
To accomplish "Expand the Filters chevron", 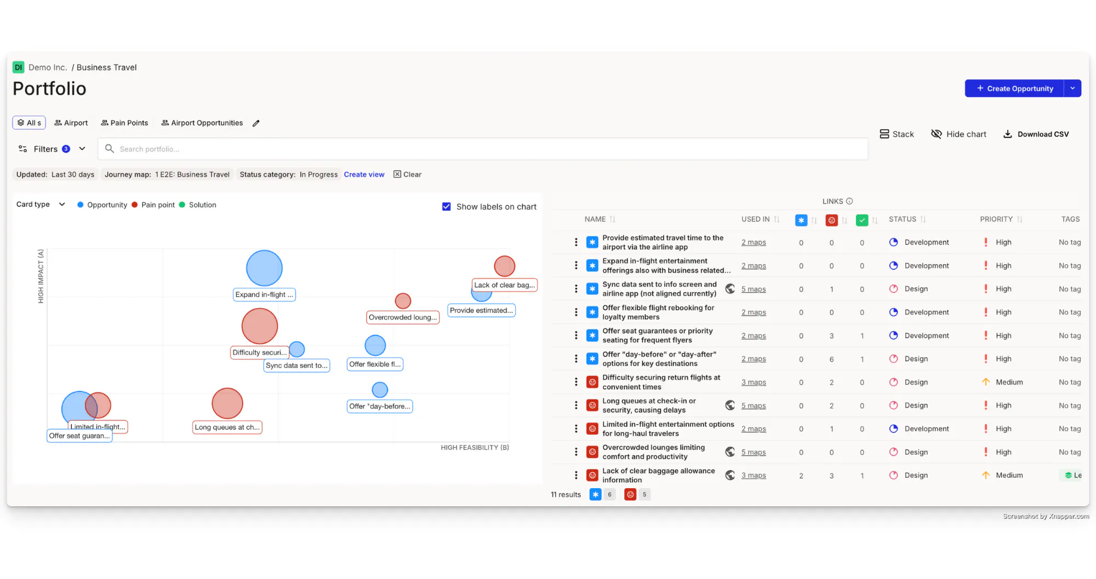I will click(x=82, y=149).
